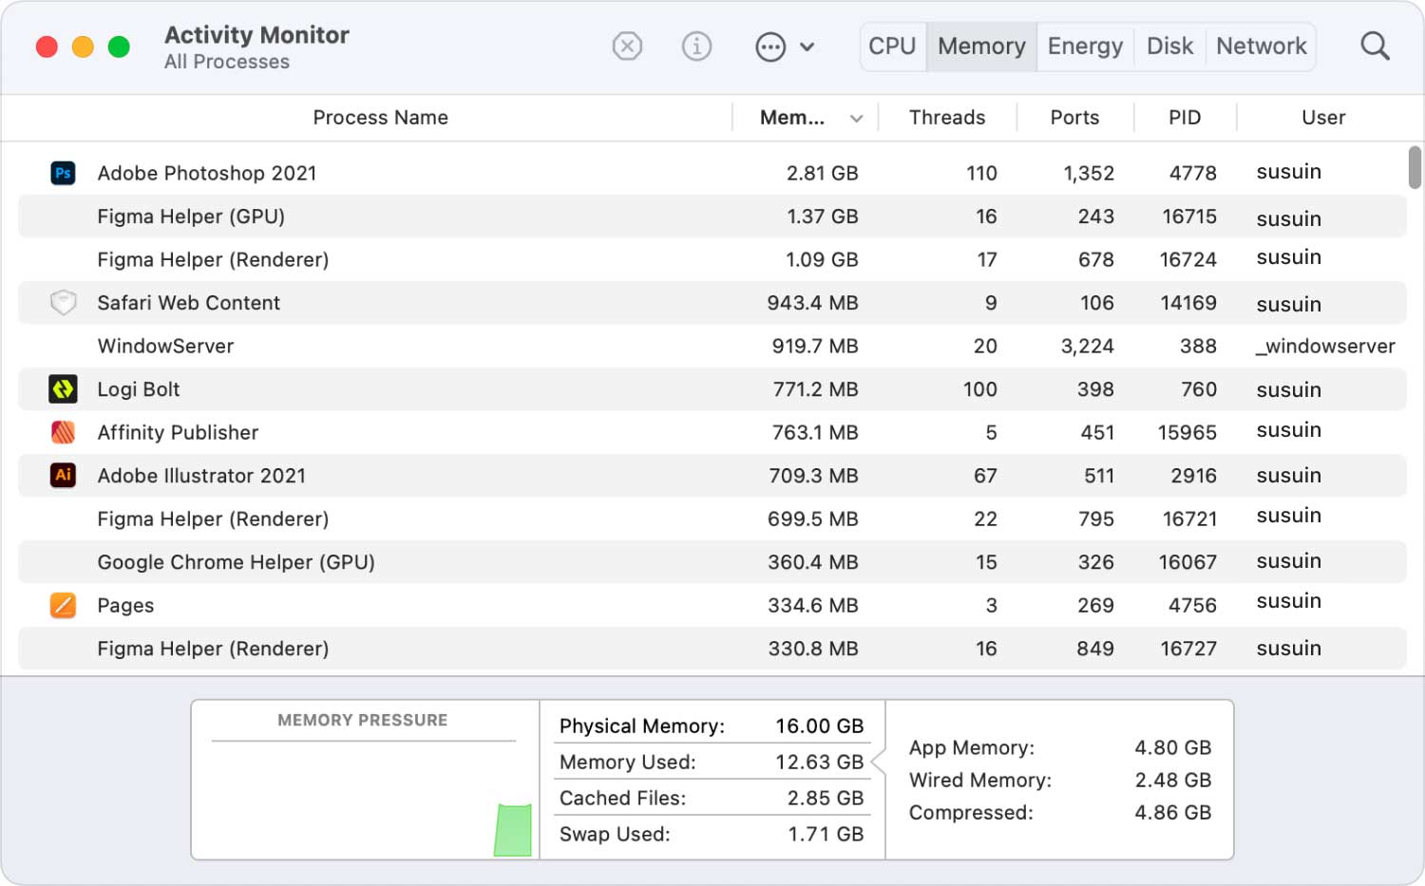Sort by the Process Name column
Viewport: 1425px width, 886px height.
coord(380,118)
